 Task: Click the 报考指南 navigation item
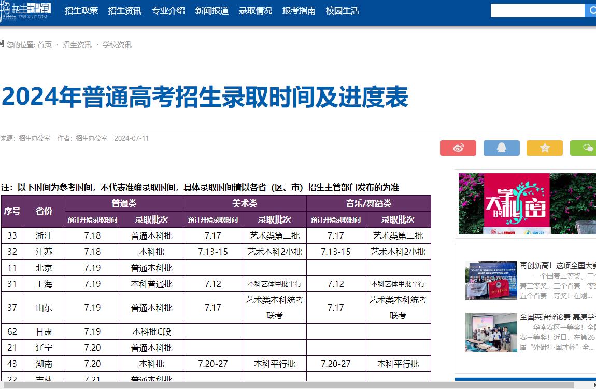tap(299, 10)
